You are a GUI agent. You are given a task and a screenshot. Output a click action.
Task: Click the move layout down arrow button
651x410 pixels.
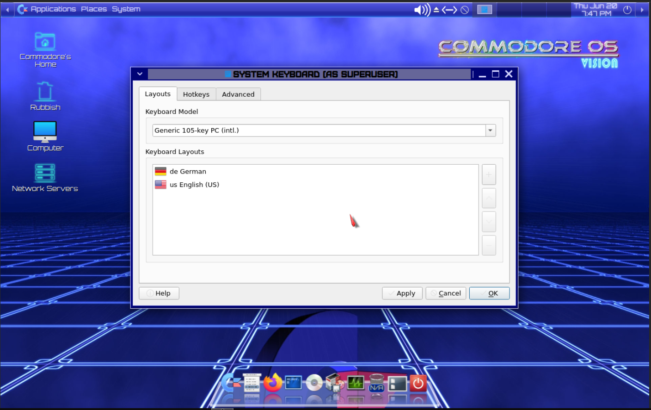coord(489,222)
